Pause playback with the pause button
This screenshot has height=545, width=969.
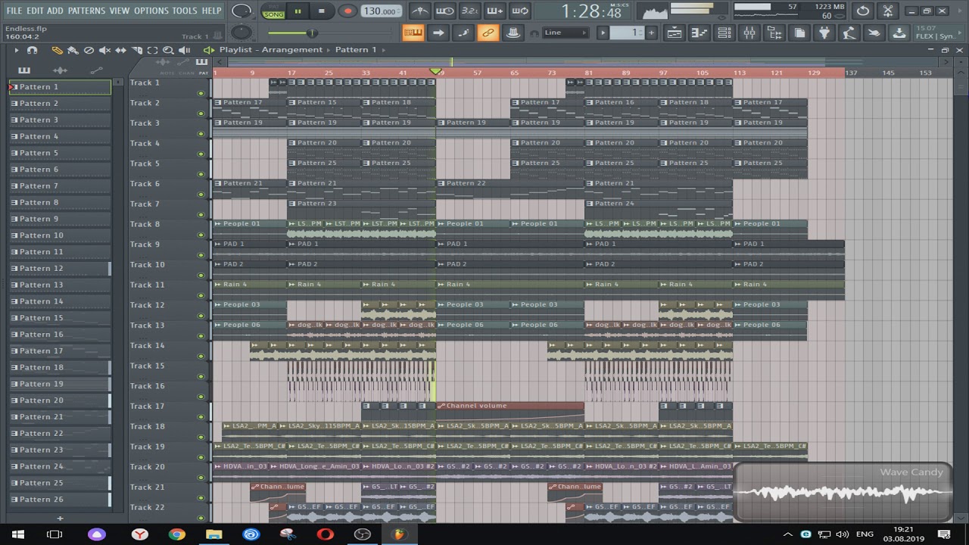[x=298, y=11]
